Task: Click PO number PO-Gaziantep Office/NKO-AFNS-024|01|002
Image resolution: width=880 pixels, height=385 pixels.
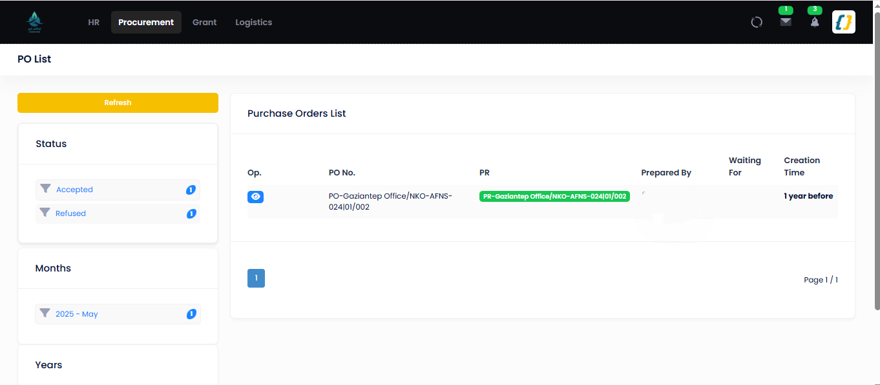Action: (390, 201)
